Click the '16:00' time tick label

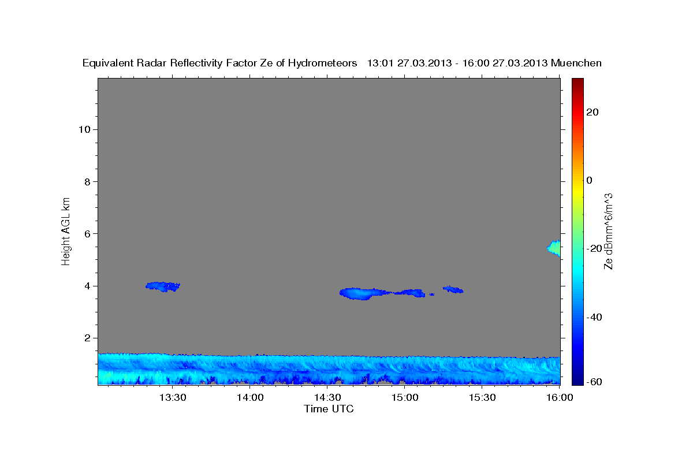click(559, 397)
